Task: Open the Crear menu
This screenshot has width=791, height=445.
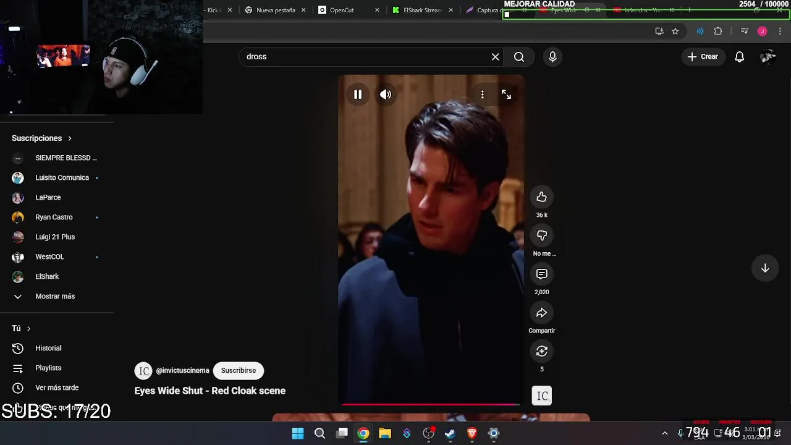Action: tap(703, 57)
